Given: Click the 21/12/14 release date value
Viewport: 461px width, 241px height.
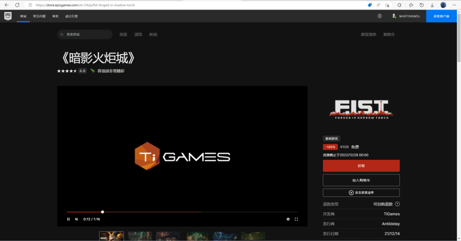Looking at the screenshot, I should point(392,234).
